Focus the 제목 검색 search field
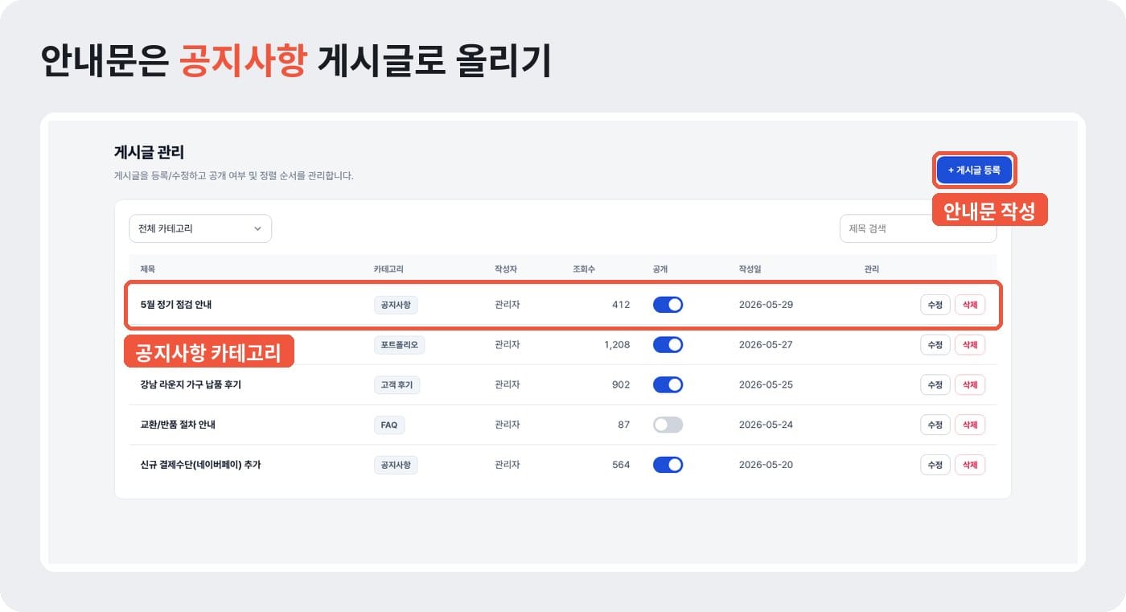Screen dimensions: 1126x612 tap(918, 228)
